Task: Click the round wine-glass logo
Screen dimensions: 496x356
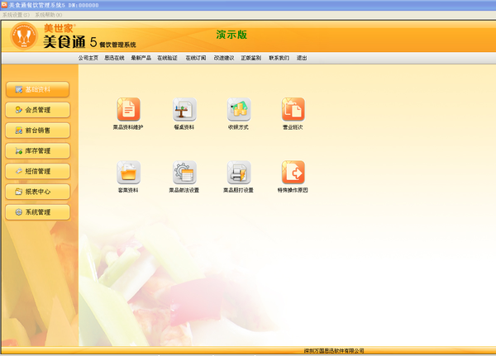Action: (24, 36)
